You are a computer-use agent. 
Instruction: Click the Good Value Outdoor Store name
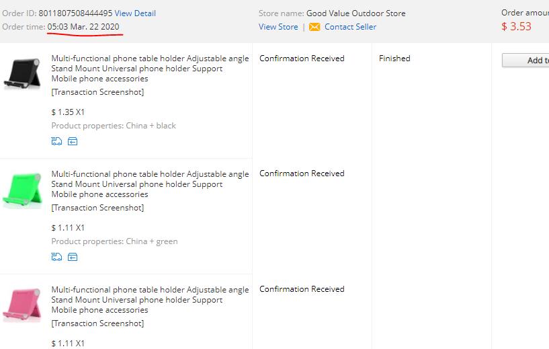[355, 13]
